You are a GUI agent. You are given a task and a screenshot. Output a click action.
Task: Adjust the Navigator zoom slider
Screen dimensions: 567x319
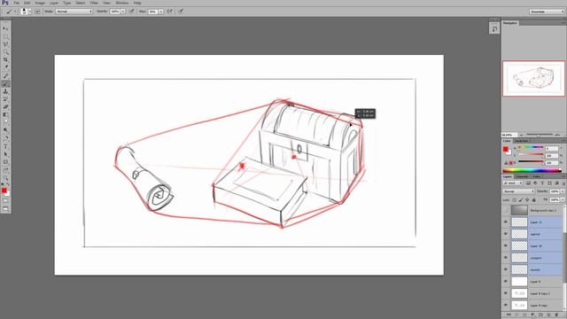(x=539, y=135)
